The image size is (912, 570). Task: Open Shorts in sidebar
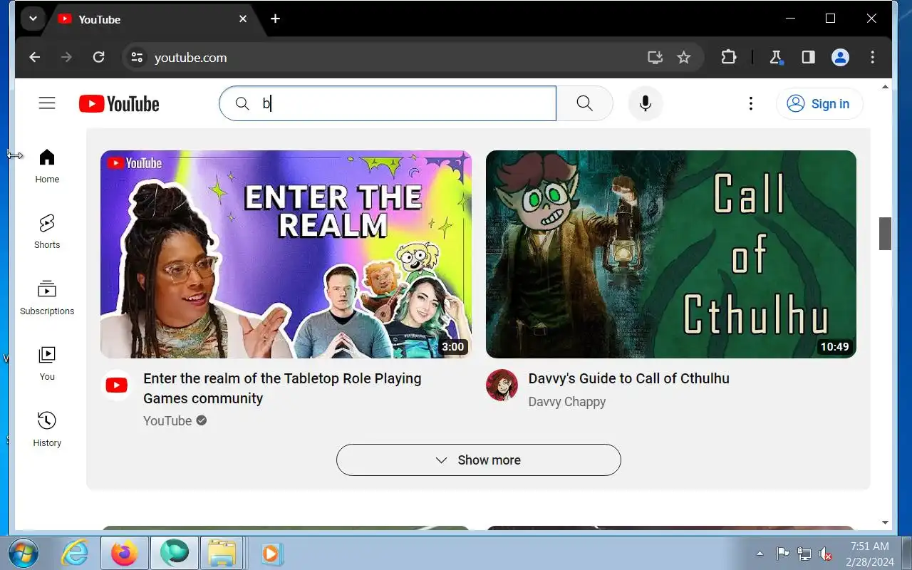pyautogui.click(x=47, y=232)
